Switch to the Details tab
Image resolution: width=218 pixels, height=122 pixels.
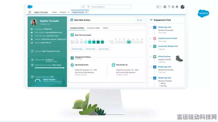[105, 28]
